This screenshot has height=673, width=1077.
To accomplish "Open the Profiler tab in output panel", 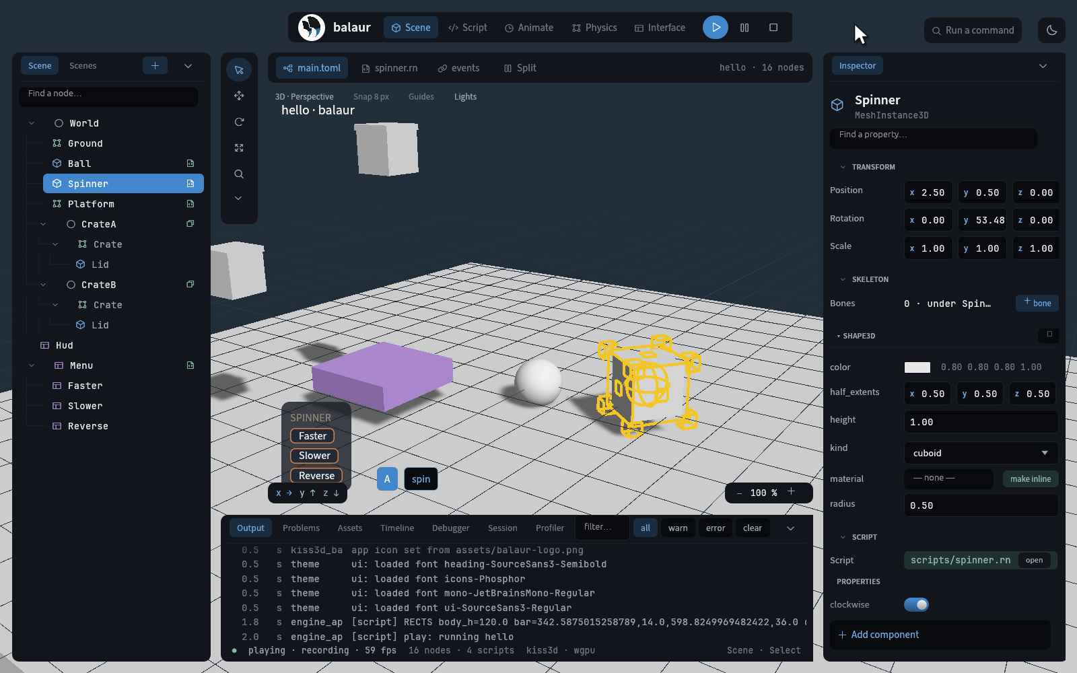I will click(550, 528).
